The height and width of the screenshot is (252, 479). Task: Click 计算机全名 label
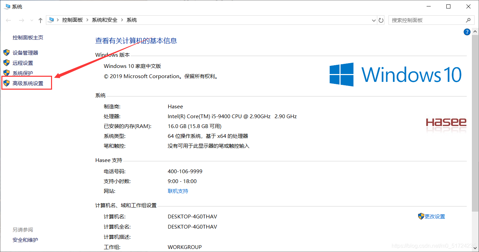click(x=117, y=227)
